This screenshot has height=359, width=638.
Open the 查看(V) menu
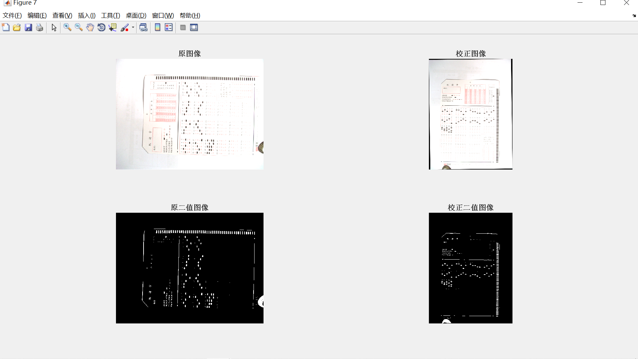pos(62,16)
